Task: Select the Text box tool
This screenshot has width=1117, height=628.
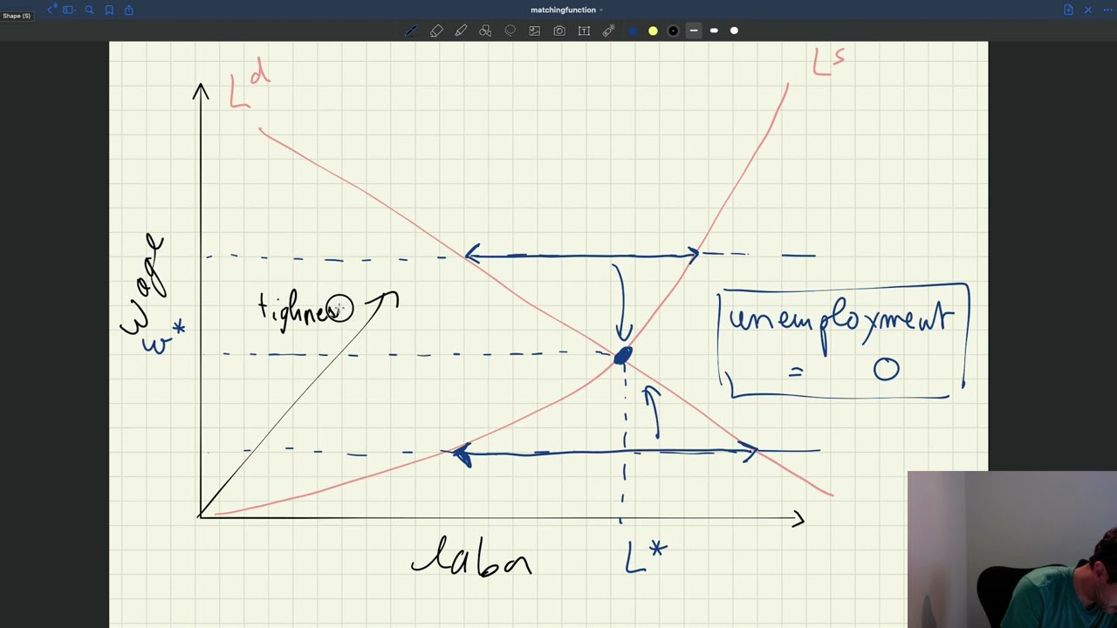Action: pyautogui.click(x=584, y=31)
